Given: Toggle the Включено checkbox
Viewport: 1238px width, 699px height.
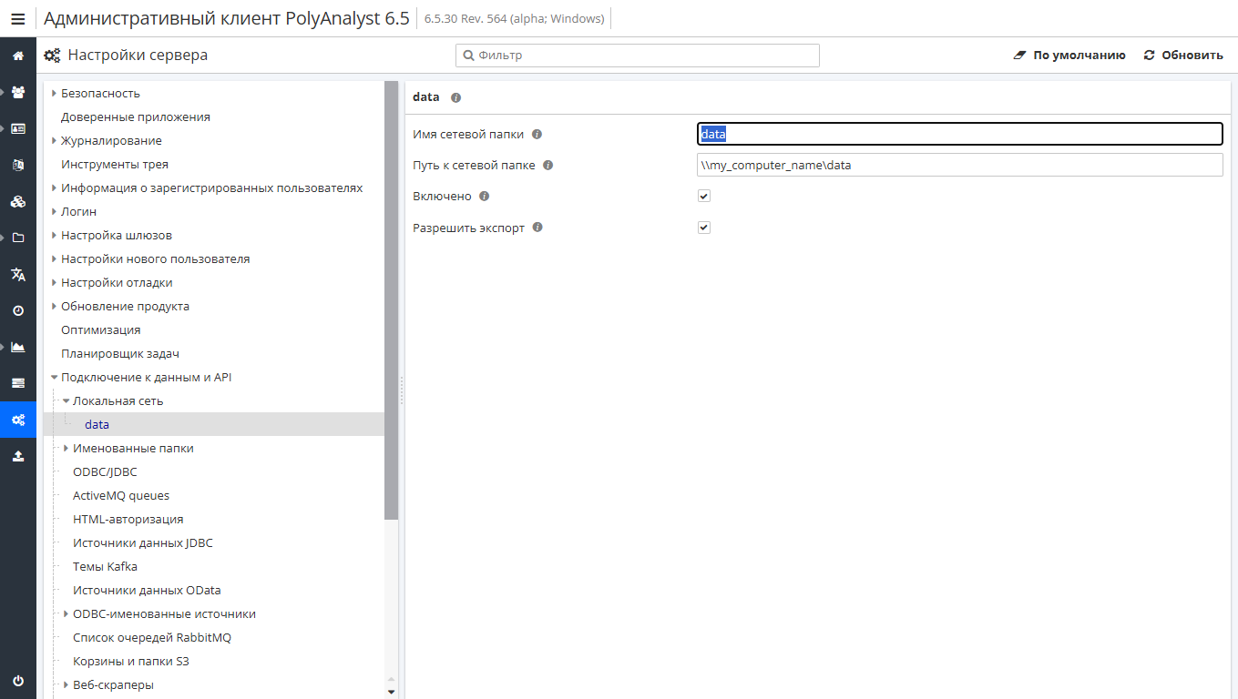Looking at the screenshot, I should pos(704,196).
